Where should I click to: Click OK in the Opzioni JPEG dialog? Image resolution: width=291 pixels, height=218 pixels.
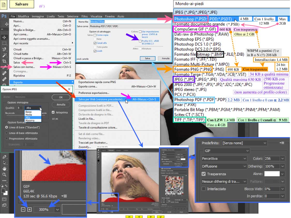61,97
